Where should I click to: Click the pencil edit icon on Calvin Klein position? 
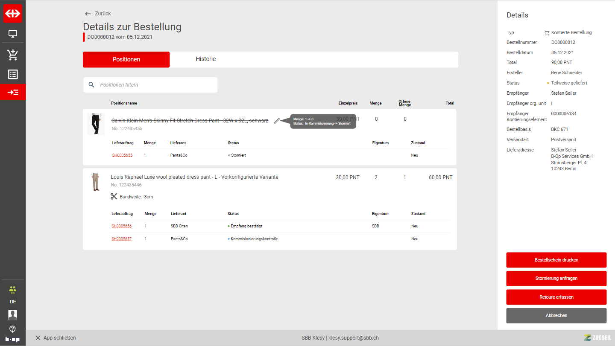(277, 121)
